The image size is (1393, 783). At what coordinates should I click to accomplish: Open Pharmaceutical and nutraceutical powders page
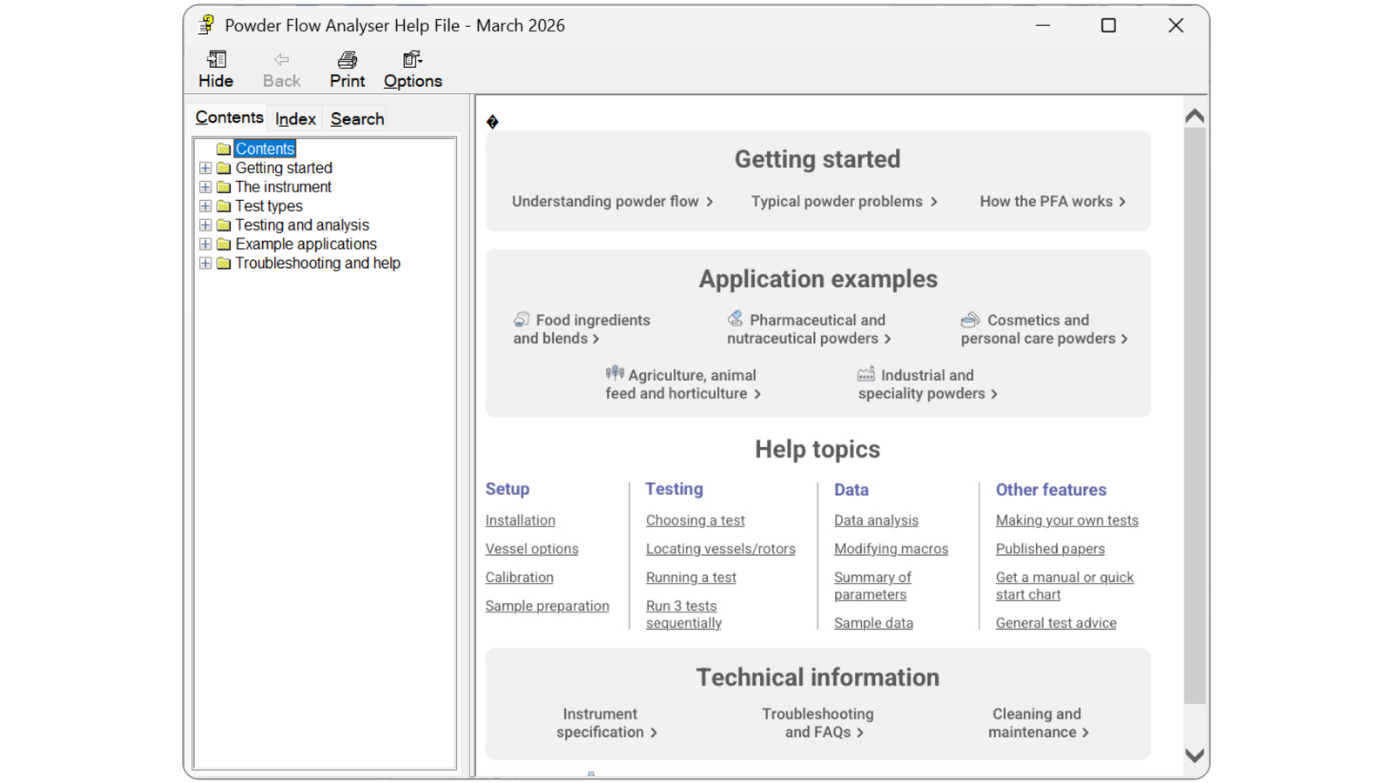(x=810, y=329)
